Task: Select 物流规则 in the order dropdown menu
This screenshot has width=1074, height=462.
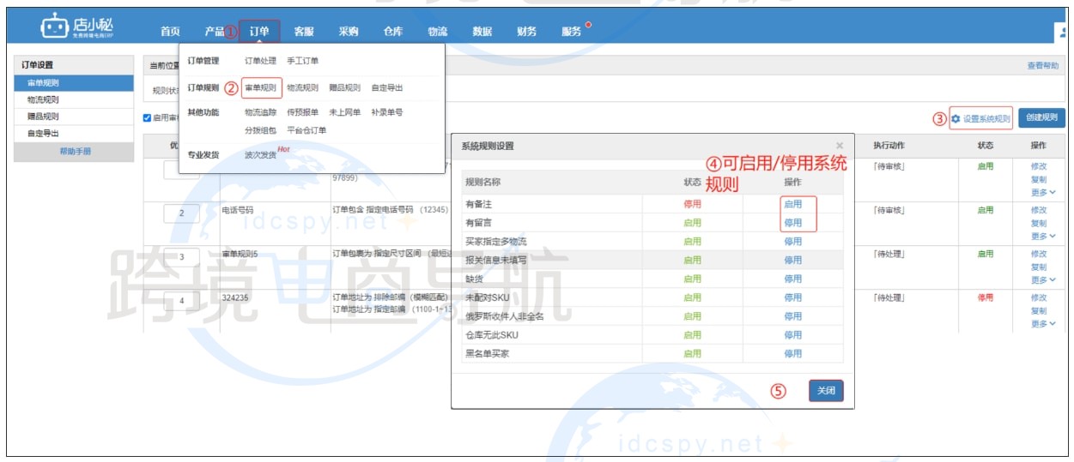Action: (x=302, y=87)
